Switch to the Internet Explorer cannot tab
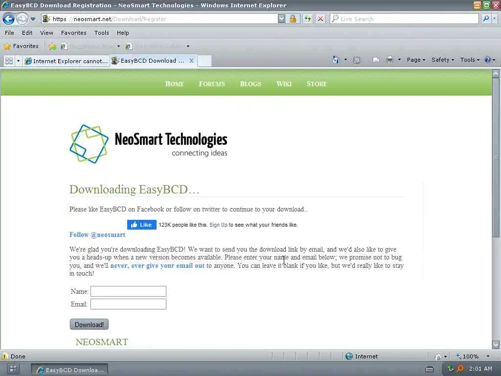The width and height of the screenshot is (501, 376). click(x=66, y=61)
